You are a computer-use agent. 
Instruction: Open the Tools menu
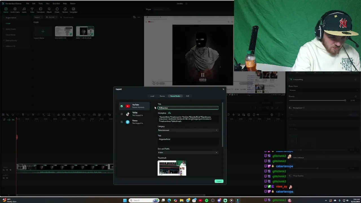(41, 3)
